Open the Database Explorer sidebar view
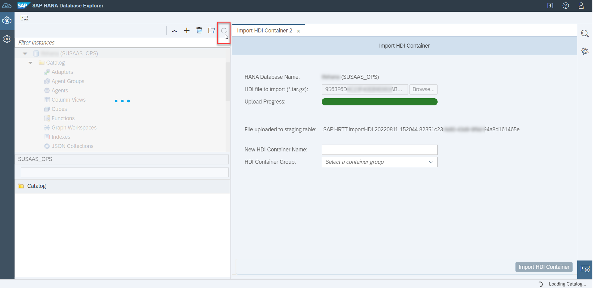Screen dimensions: 593x288 point(7,21)
